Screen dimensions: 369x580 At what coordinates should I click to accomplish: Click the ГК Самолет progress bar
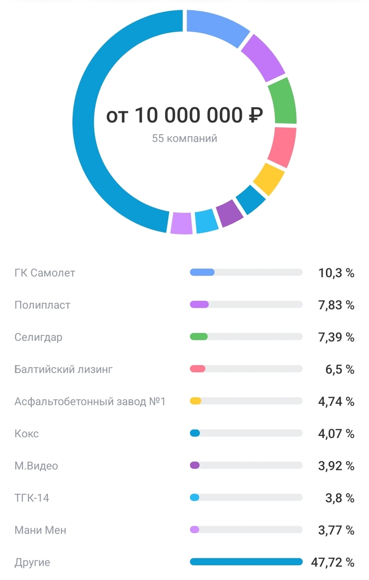pyautogui.click(x=246, y=272)
